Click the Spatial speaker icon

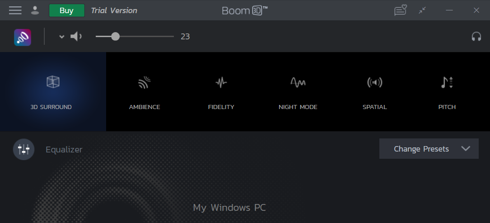coord(375,83)
